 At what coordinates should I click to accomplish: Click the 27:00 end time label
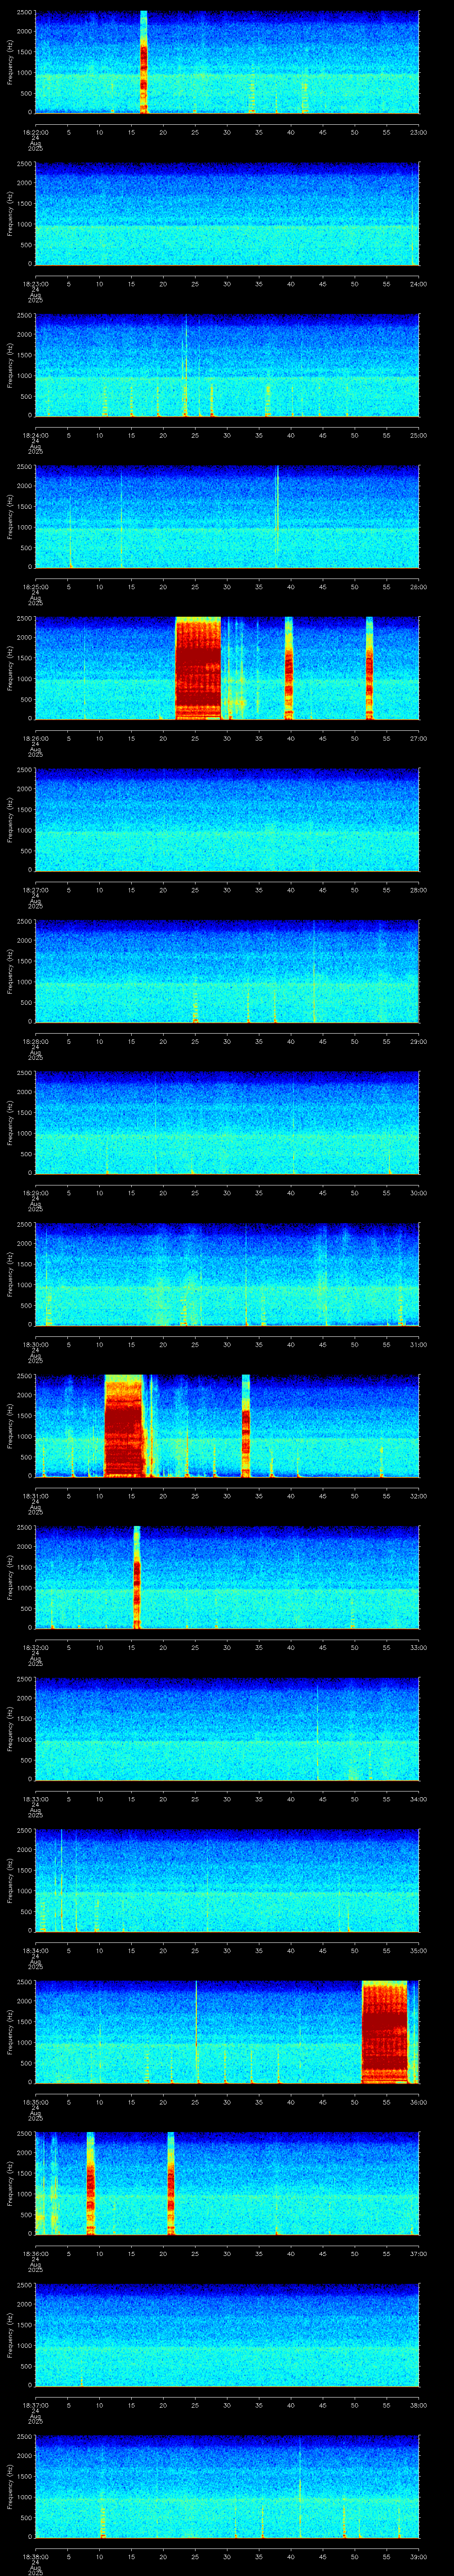418,738
